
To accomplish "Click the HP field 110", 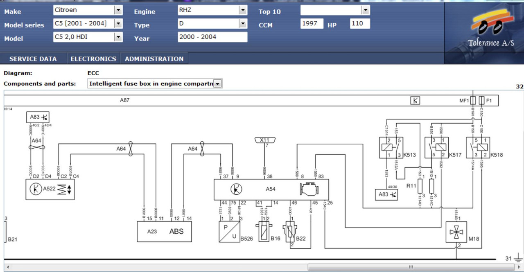I will 360,24.
